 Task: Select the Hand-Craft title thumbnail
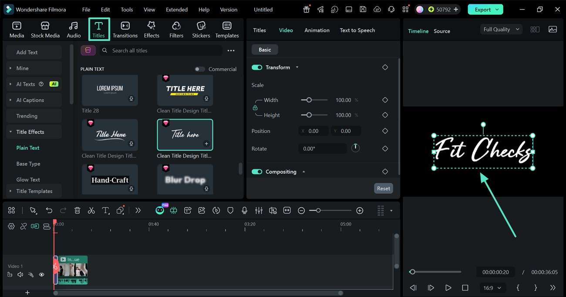[x=110, y=179]
